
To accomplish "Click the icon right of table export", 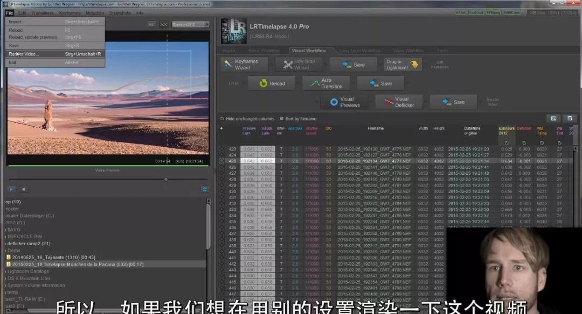I will point(570,118).
